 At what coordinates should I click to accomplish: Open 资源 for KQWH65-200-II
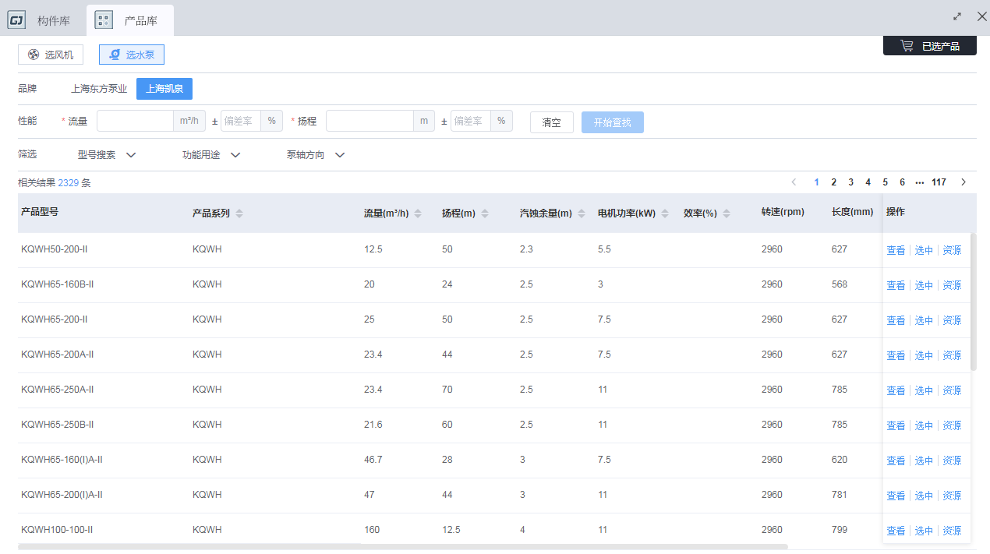click(952, 320)
